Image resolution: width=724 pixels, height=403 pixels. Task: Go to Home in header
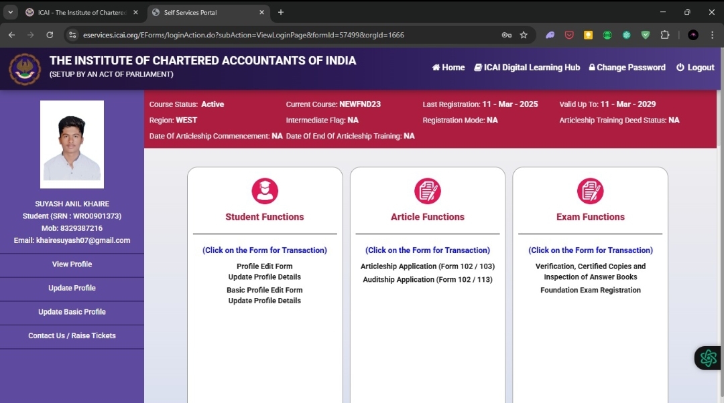tap(448, 68)
